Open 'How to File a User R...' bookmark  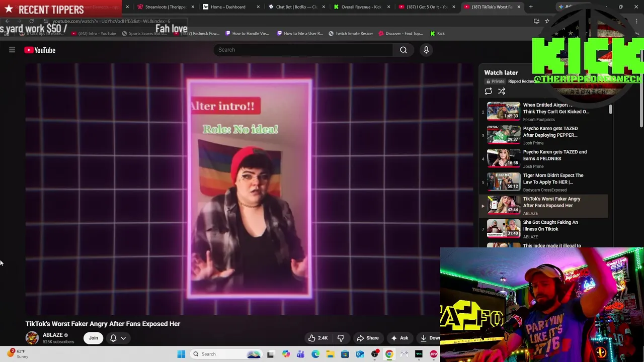(300, 34)
